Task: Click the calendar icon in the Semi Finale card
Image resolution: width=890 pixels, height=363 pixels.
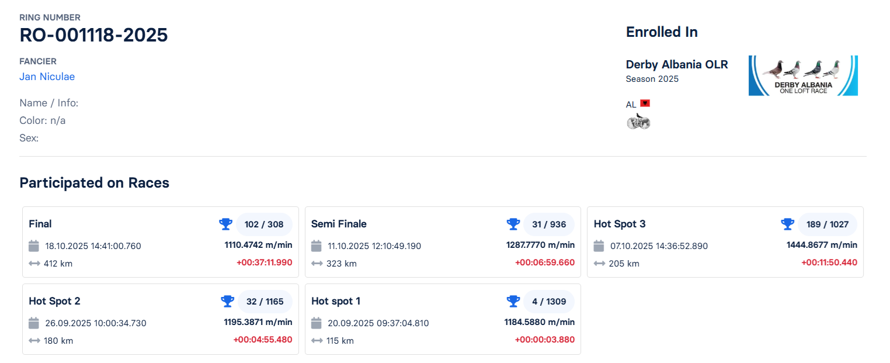Action: pos(317,246)
